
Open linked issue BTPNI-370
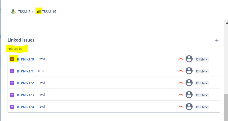[x=26, y=59]
